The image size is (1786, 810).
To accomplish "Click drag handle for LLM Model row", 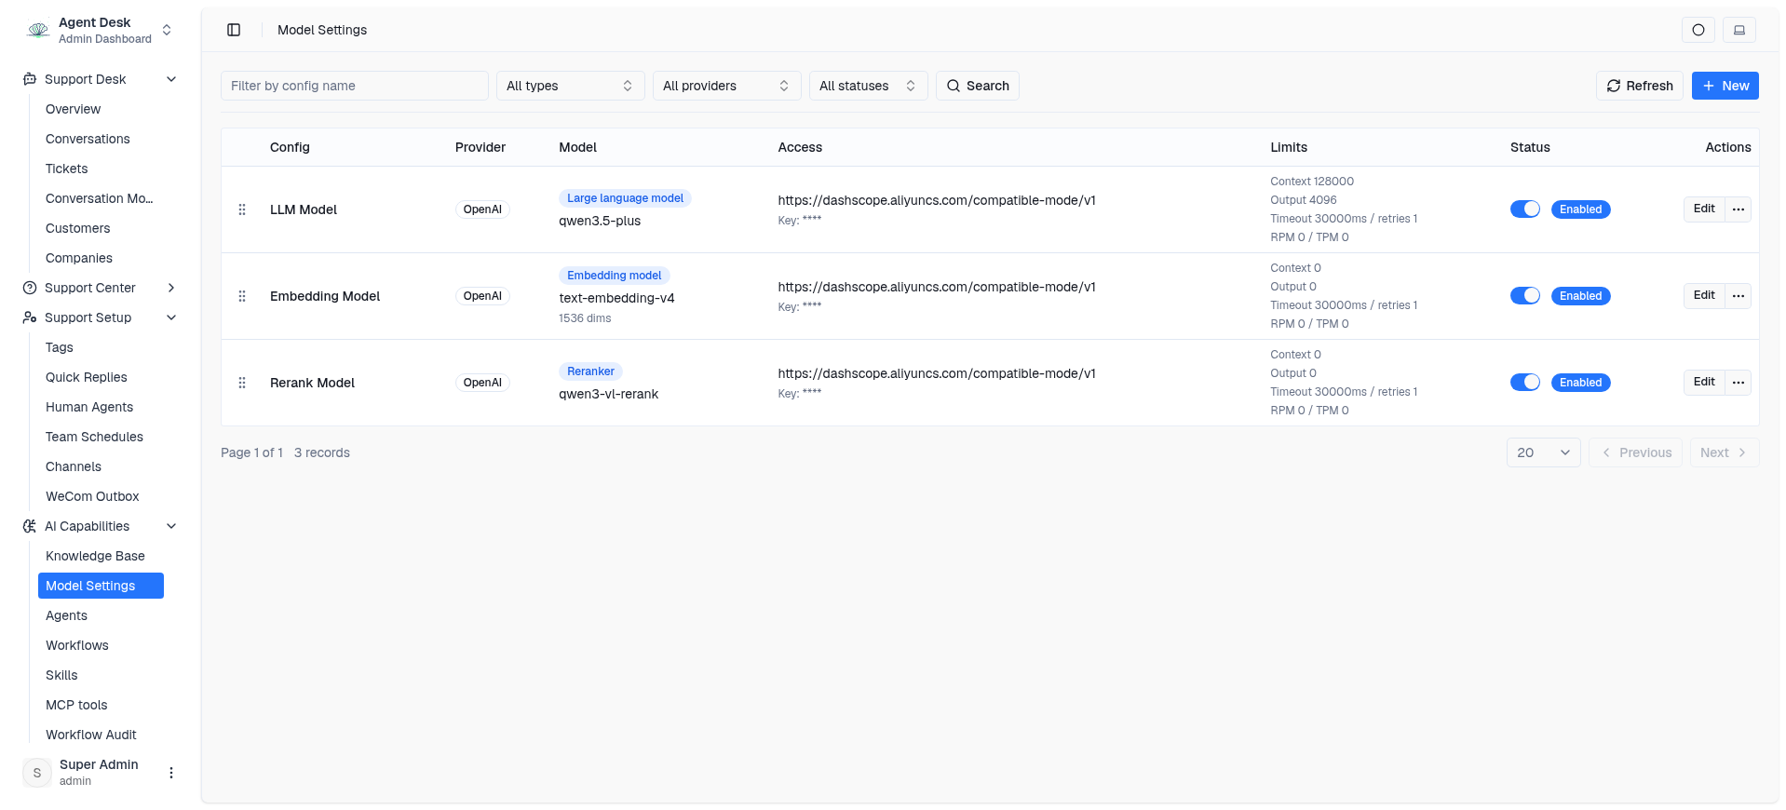I will [x=242, y=209].
